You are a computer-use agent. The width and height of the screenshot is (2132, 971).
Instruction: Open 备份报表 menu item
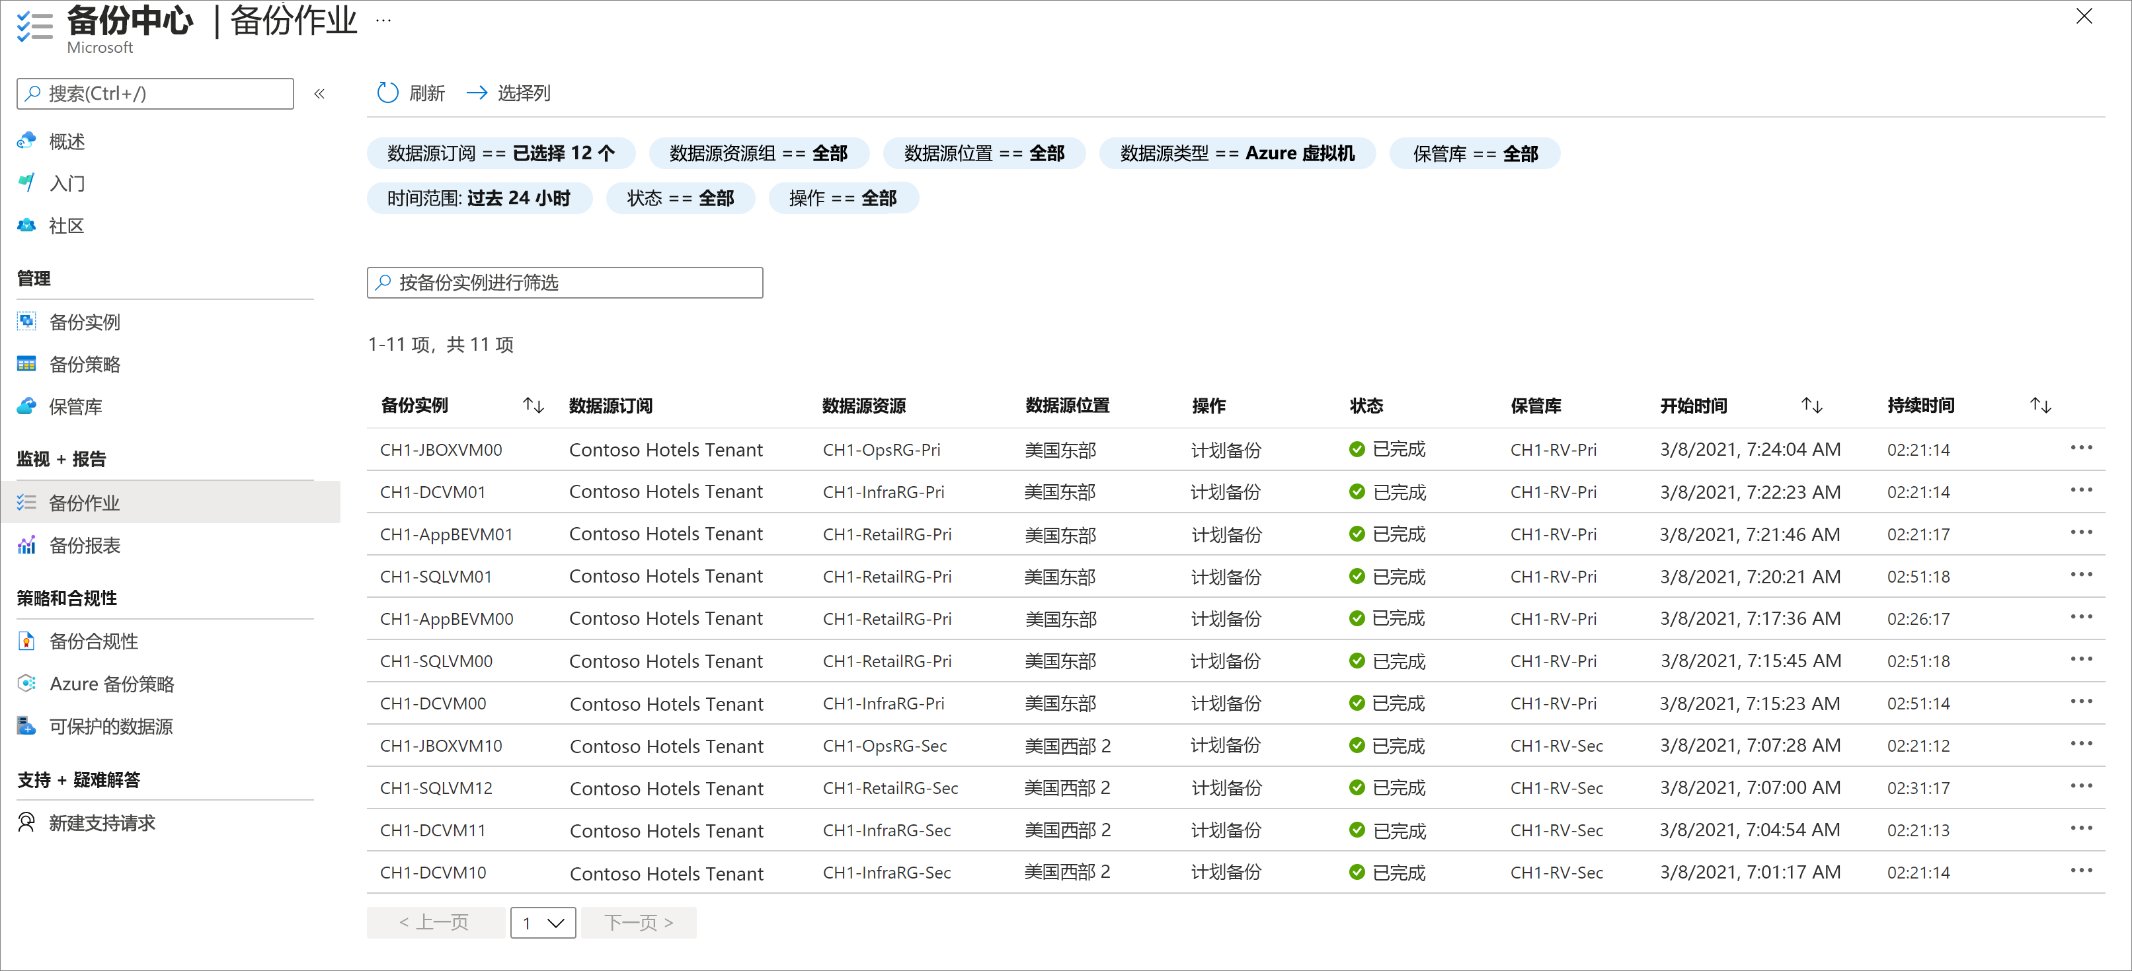pyautogui.click(x=85, y=545)
